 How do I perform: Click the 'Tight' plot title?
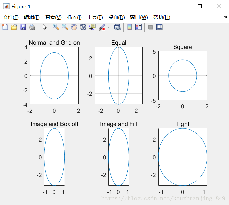click(183, 124)
